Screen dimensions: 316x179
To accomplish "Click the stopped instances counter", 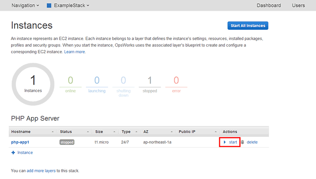I will 149,84.
